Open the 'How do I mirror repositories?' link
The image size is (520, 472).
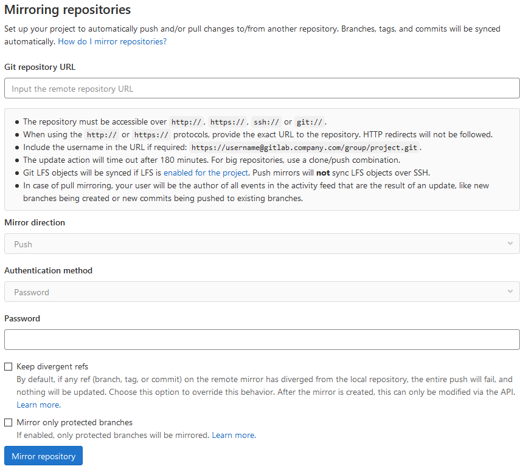click(x=112, y=42)
